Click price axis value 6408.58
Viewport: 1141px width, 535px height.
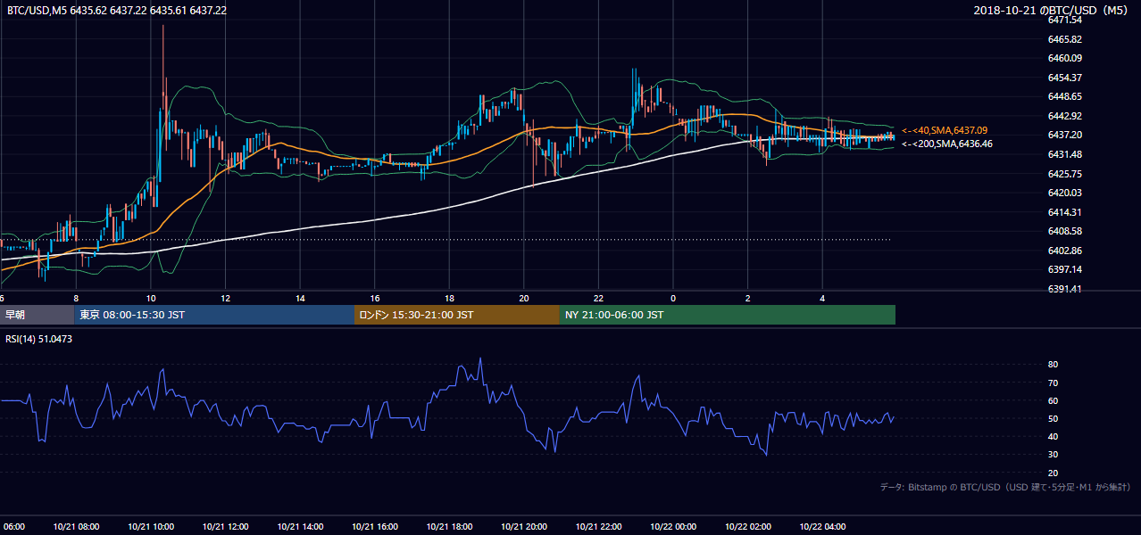1065,231
